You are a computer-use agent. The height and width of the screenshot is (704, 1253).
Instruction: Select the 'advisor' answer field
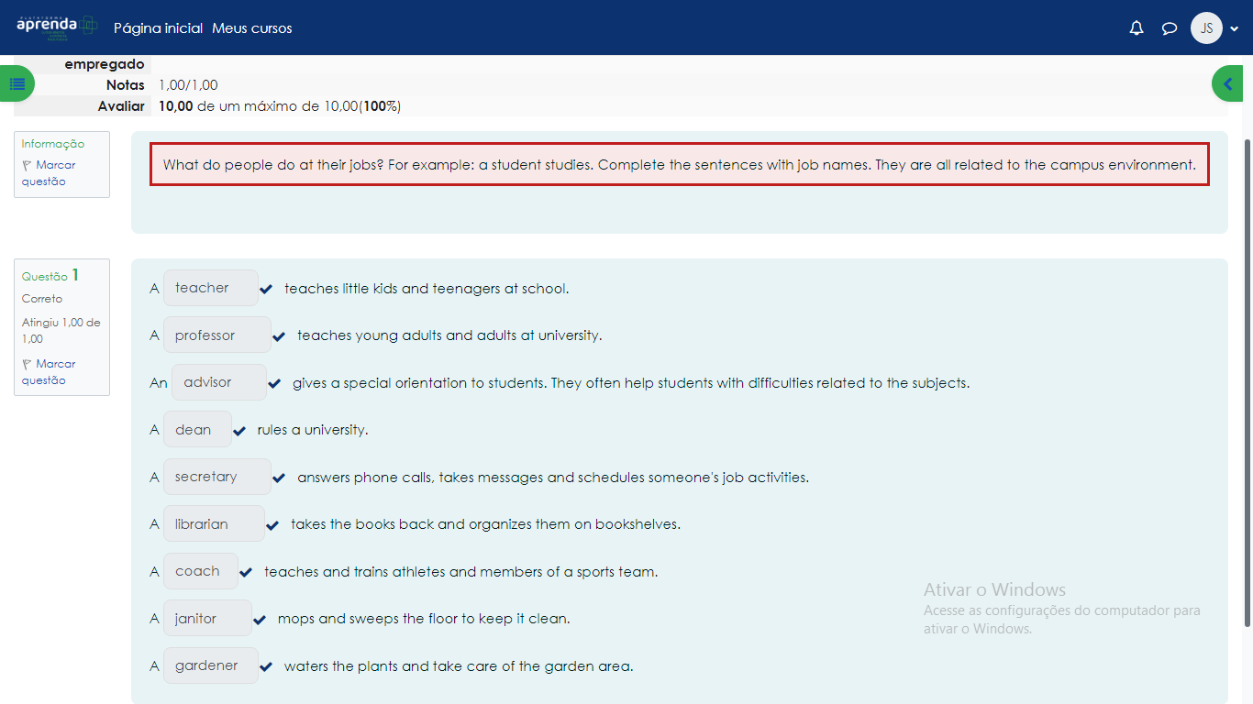(218, 382)
